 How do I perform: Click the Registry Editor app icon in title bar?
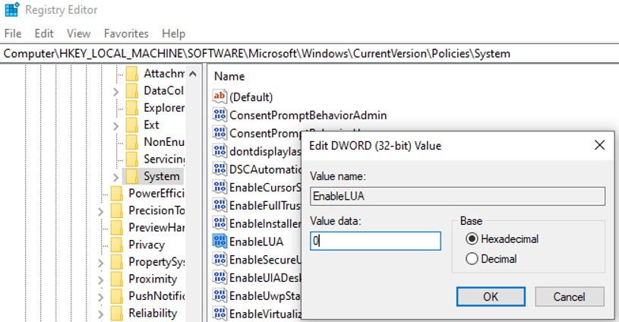click(x=12, y=11)
